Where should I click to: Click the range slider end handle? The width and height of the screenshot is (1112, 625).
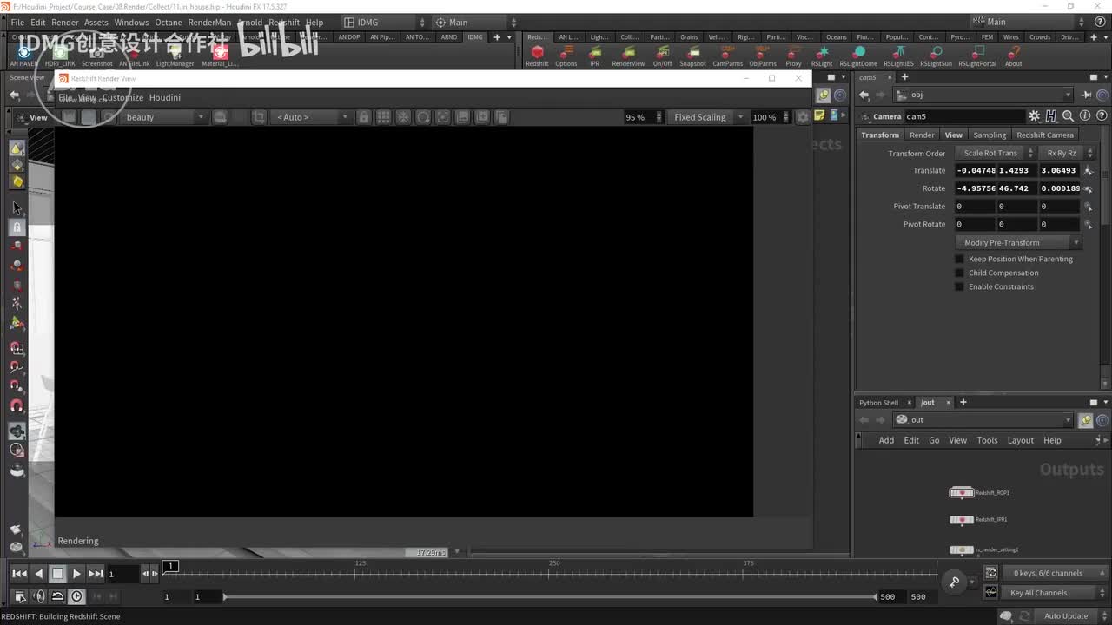[876, 596]
